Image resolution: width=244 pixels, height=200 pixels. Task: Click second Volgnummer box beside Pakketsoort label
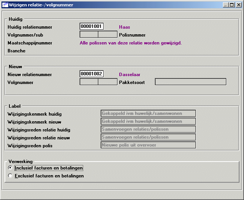pos(108,82)
